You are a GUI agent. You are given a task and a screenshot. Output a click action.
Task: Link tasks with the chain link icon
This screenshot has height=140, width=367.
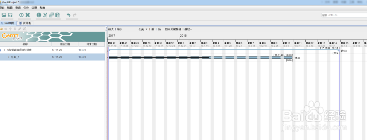click(19, 29)
